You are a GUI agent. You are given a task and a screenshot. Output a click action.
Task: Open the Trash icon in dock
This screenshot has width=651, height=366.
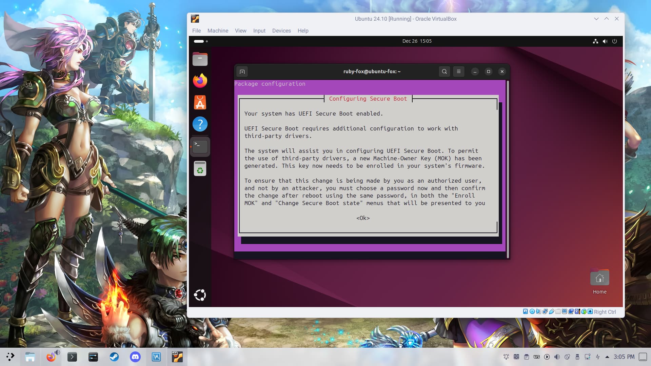tap(200, 168)
